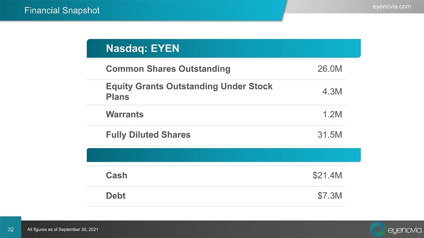Click the Warrants row label
Viewport: 424px width, 238px height.
125,114
